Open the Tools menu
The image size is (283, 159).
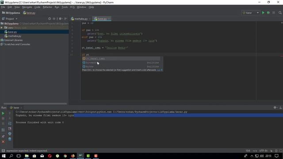[x=65, y=7]
